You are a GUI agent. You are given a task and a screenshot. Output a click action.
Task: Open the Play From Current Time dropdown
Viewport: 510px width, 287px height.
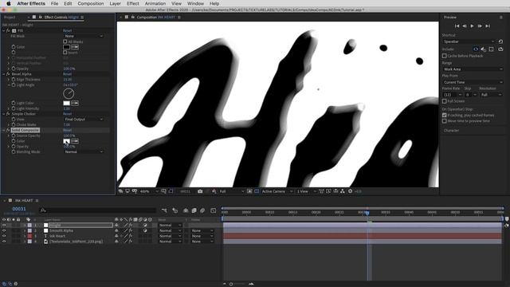[x=473, y=82]
